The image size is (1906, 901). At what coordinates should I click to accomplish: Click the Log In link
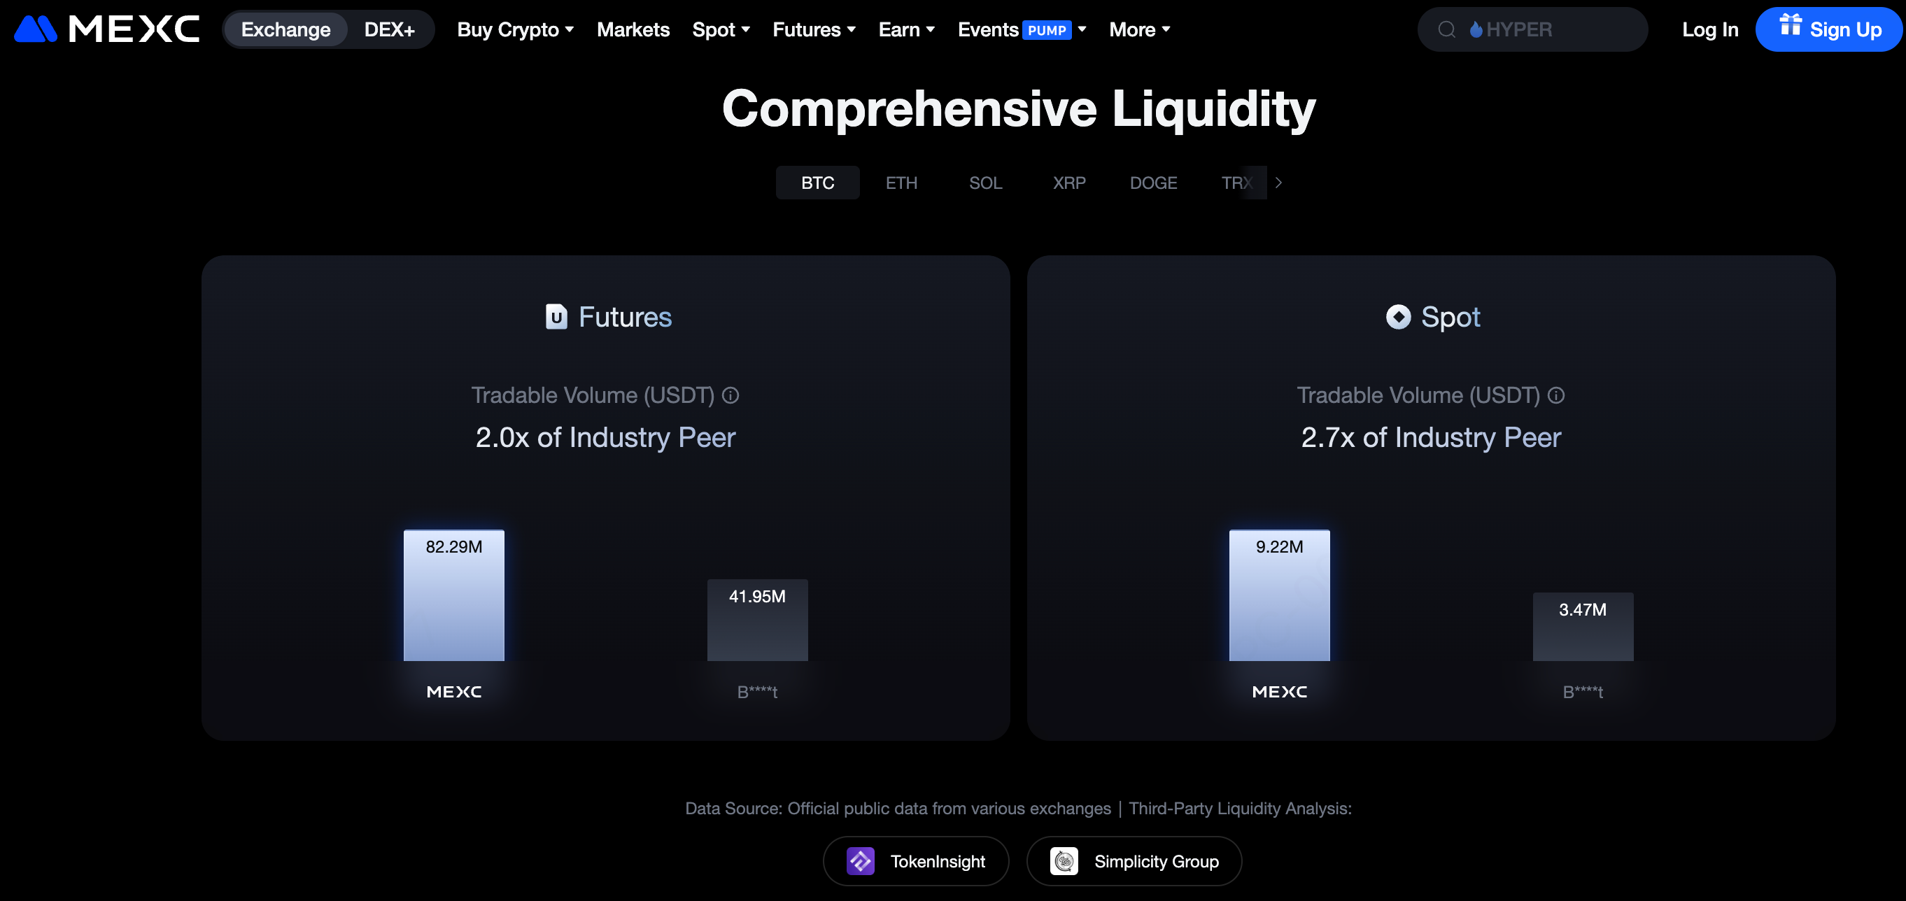click(1709, 29)
